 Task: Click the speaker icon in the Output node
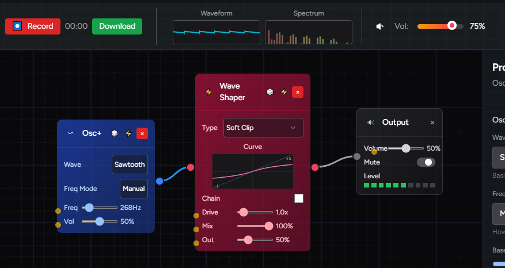point(371,122)
